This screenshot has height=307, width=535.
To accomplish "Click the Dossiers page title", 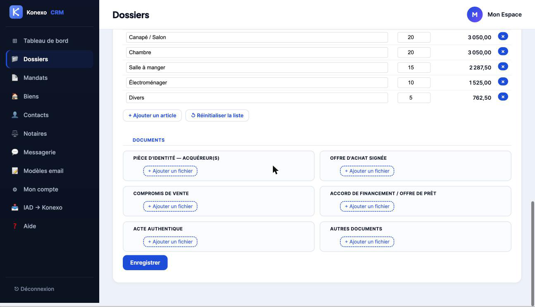I will [131, 15].
